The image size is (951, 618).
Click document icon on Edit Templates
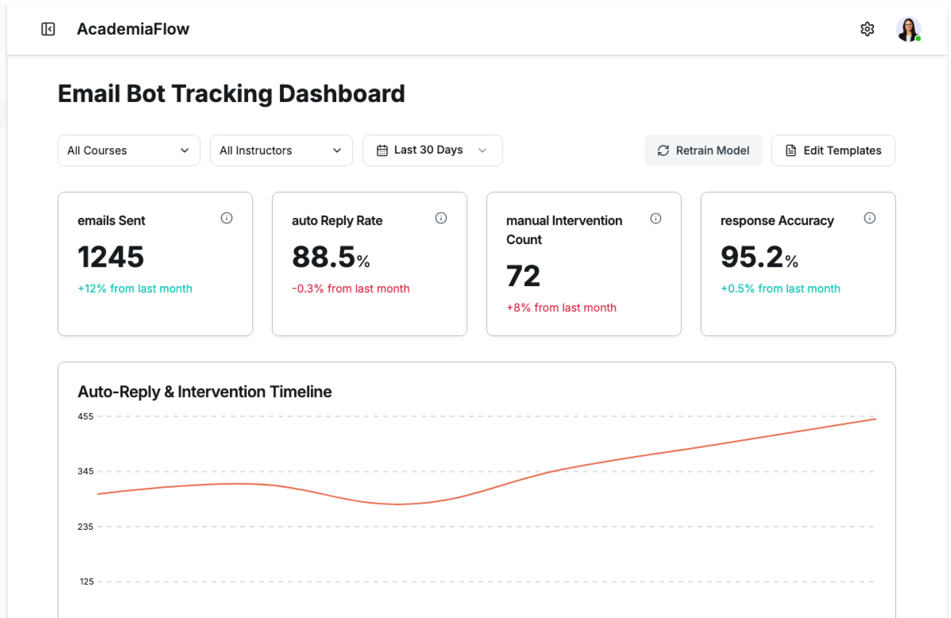pyautogui.click(x=791, y=151)
